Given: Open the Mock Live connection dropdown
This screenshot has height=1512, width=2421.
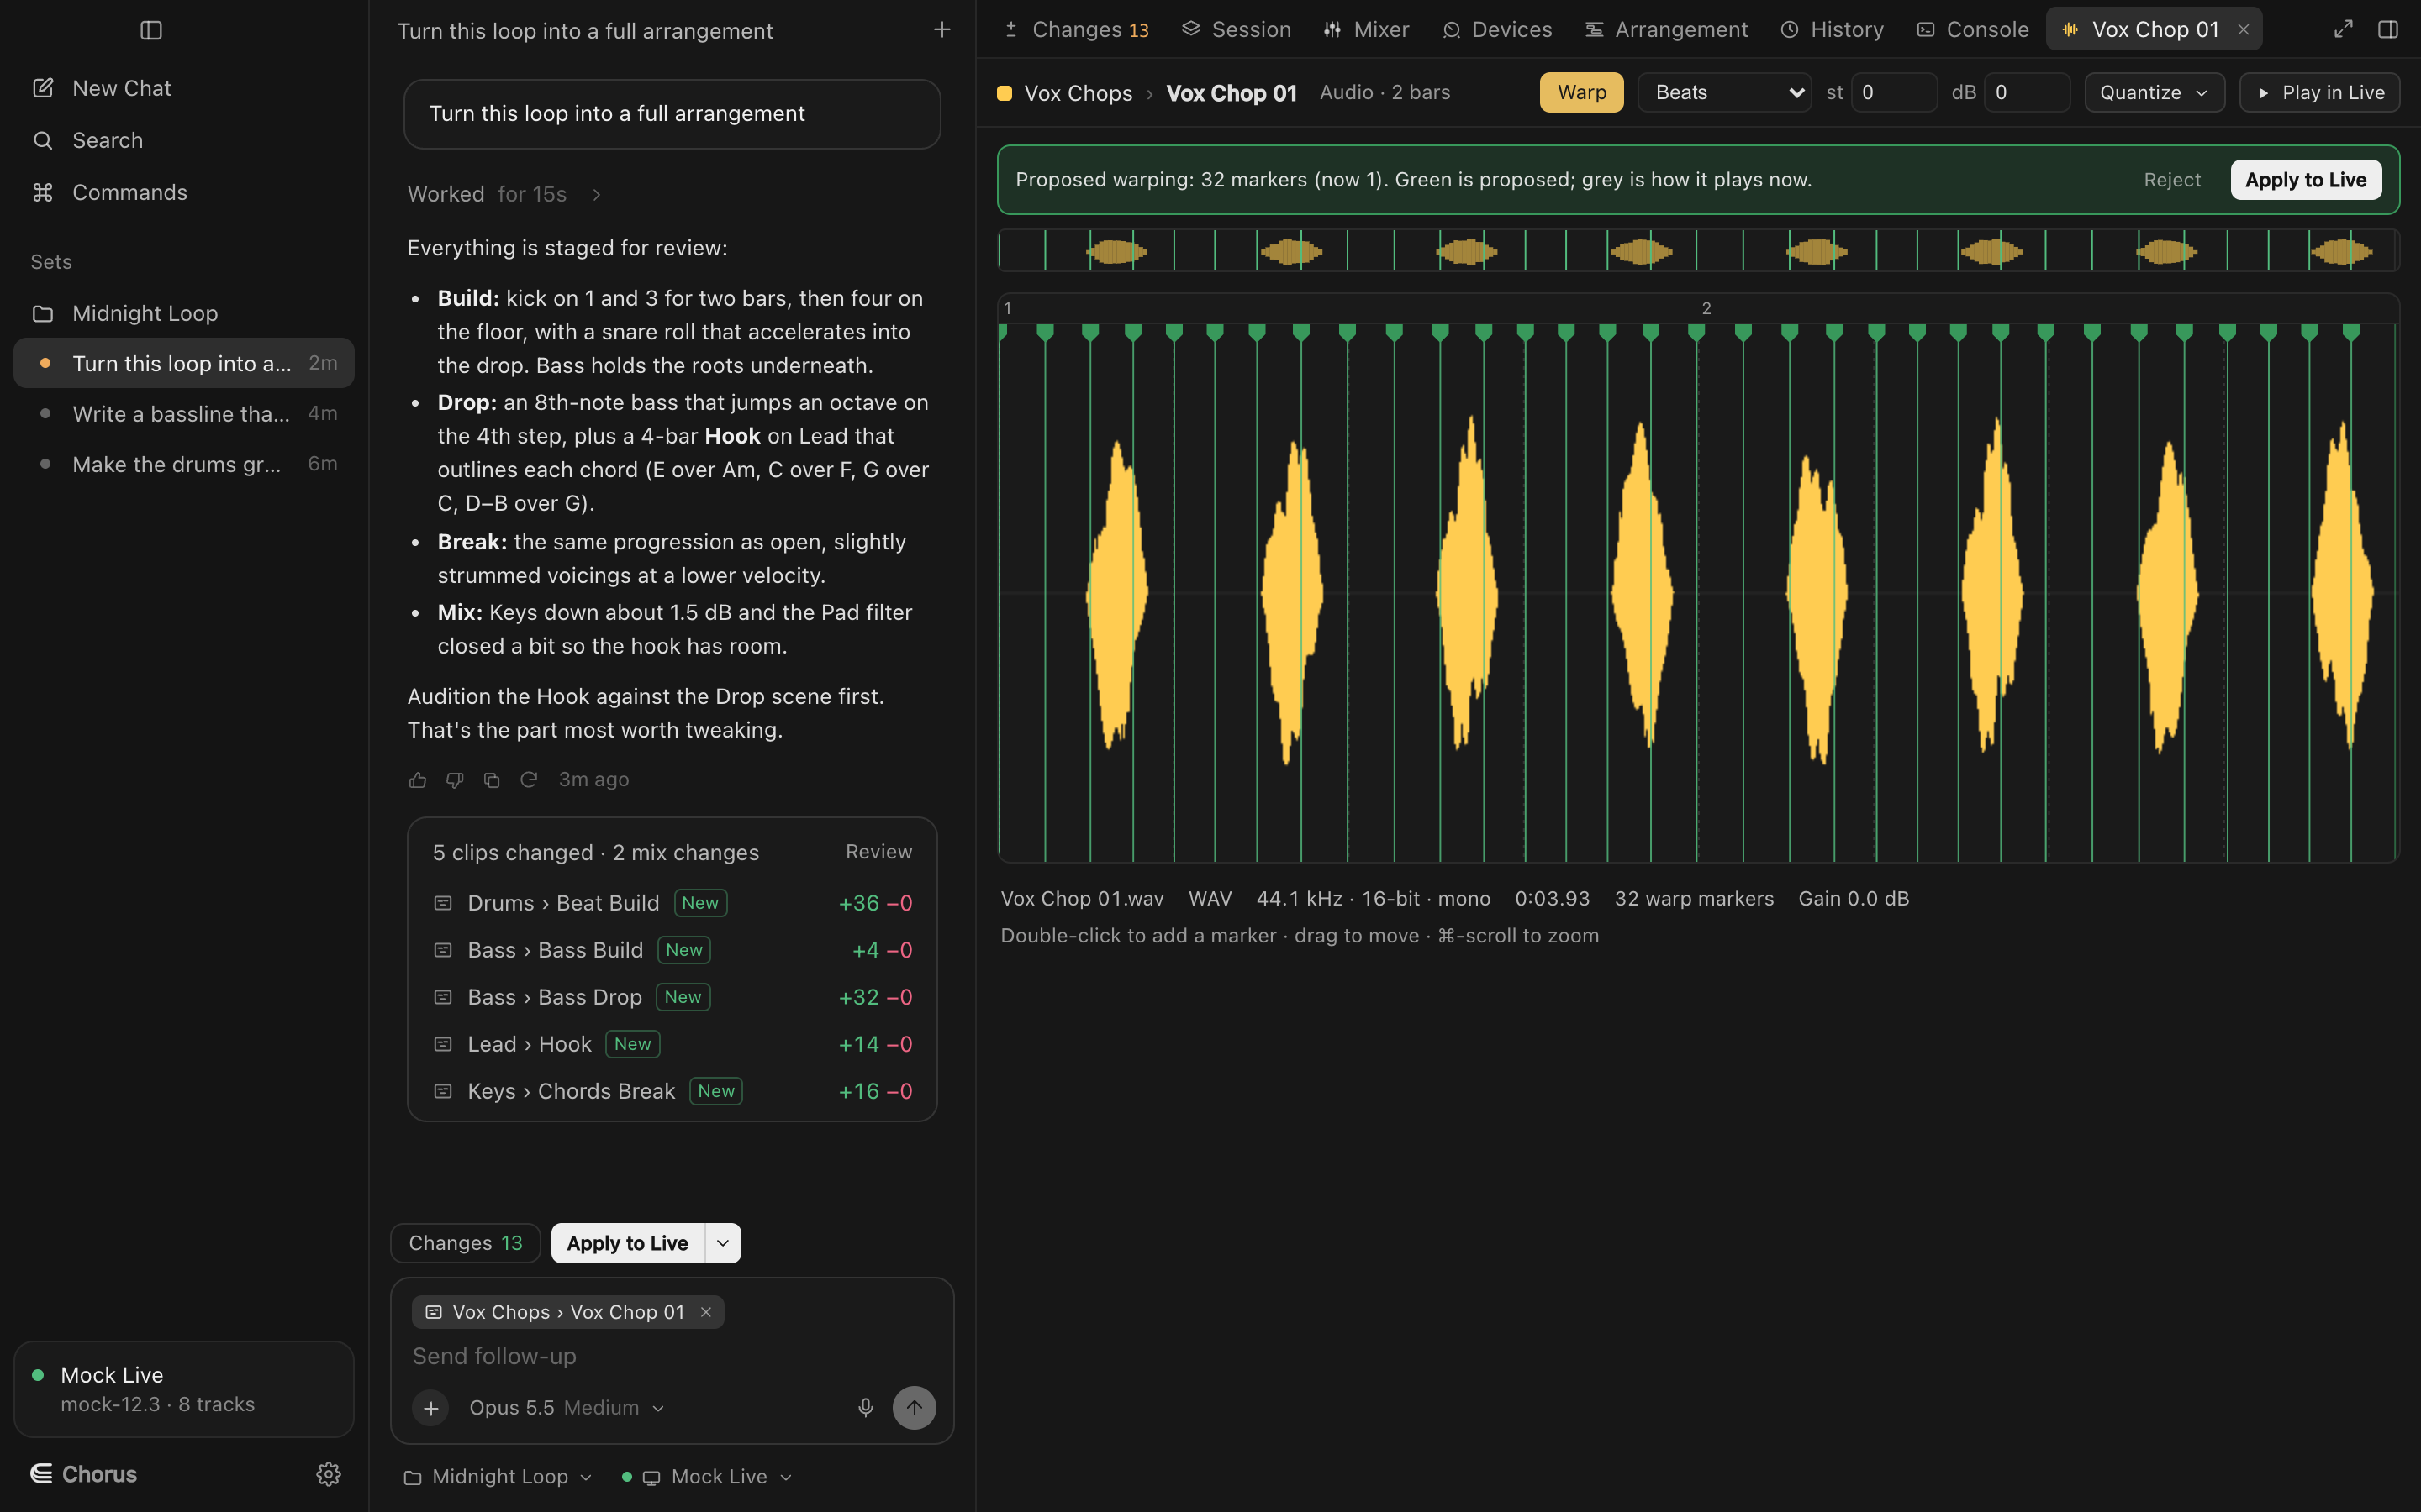Looking at the screenshot, I should (x=707, y=1477).
